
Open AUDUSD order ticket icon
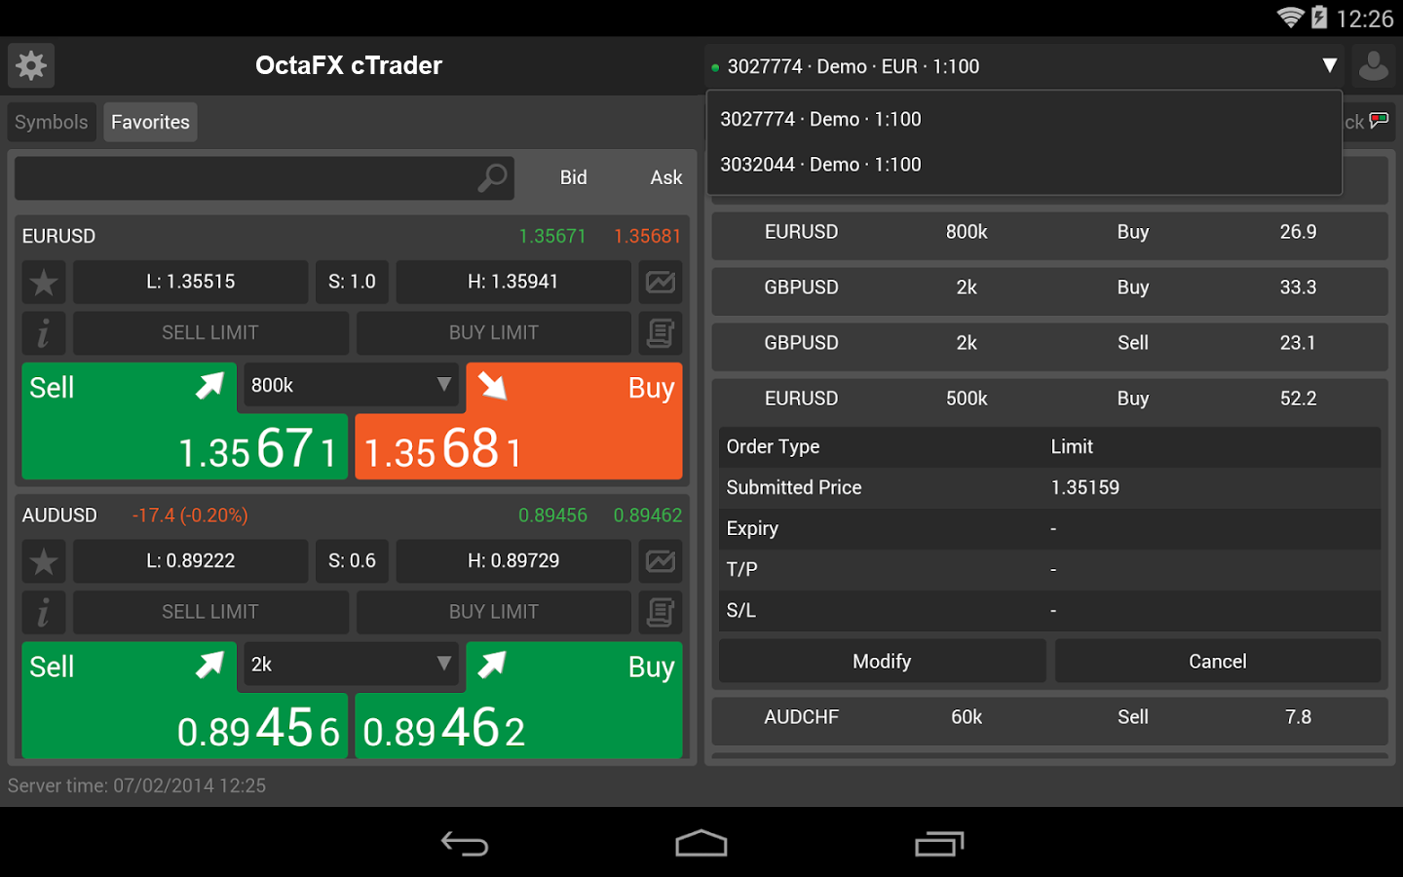tap(661, 613)
